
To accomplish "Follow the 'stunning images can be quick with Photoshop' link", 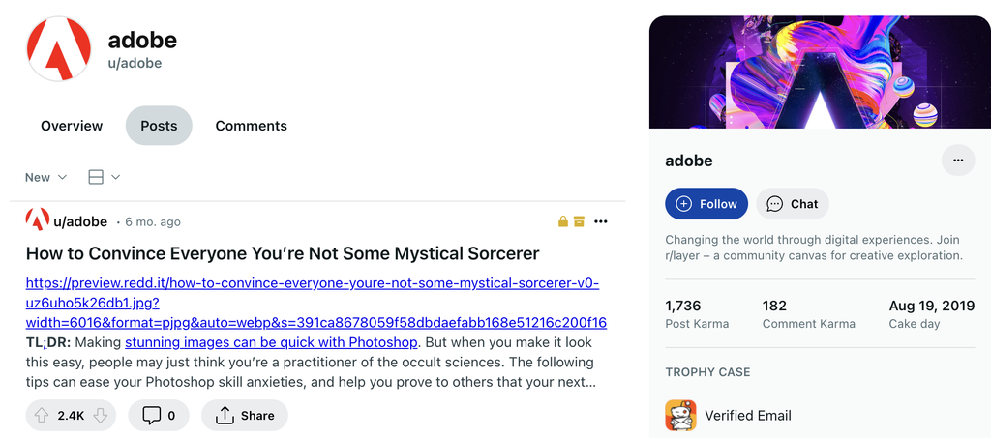I will (x=271, y=342).
